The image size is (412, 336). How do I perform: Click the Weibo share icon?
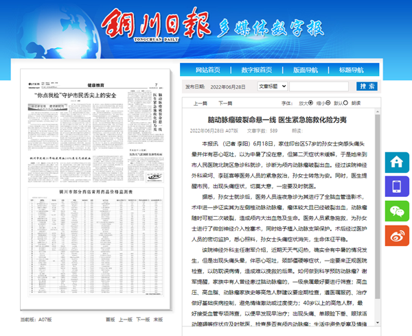click(397, 235)
